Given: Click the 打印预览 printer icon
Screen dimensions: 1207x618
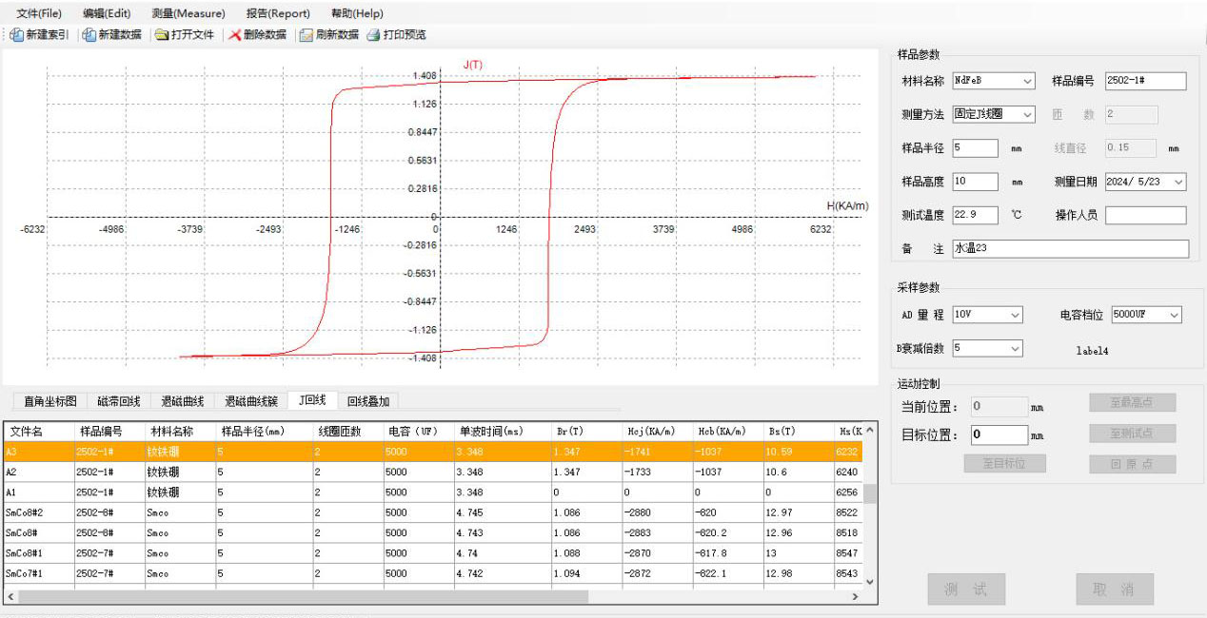Looking at the screenshot, I should (373, 35).
